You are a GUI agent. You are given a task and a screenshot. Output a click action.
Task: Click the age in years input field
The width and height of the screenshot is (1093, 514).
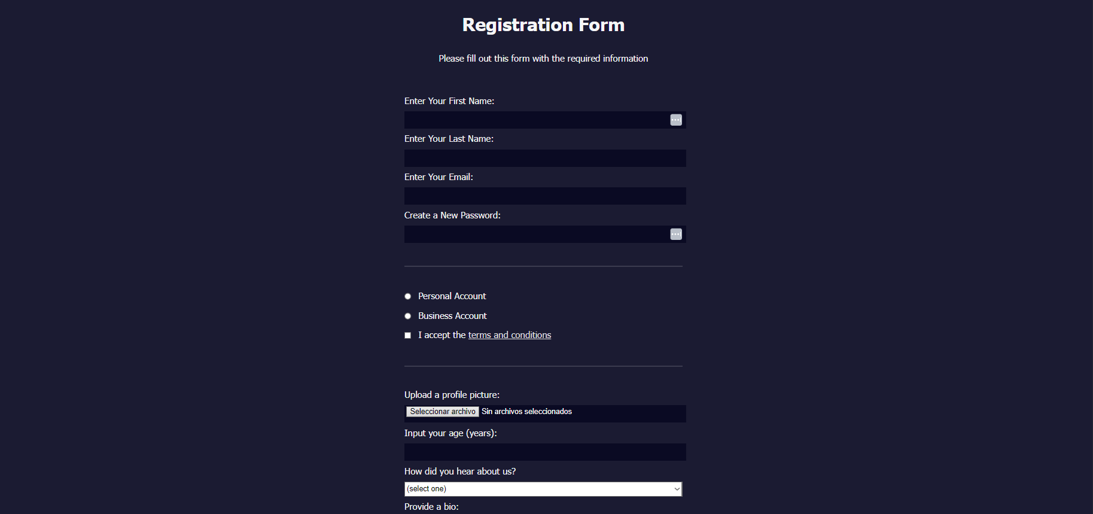coord(544,452)
